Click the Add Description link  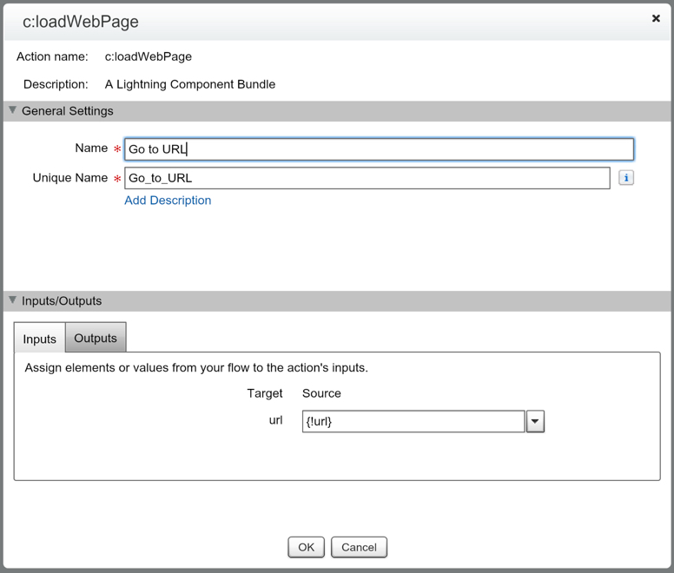168,201
